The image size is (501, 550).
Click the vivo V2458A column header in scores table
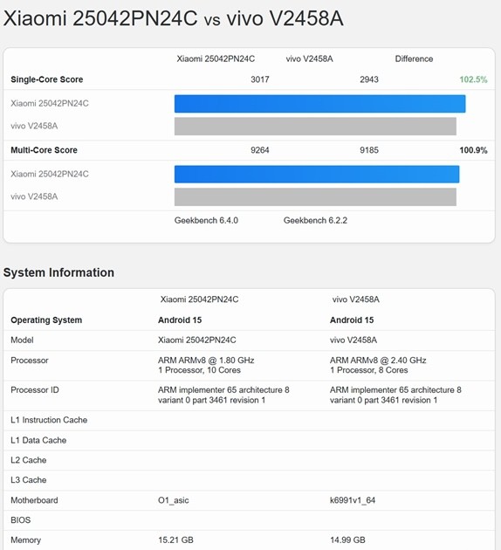point(309,59)
